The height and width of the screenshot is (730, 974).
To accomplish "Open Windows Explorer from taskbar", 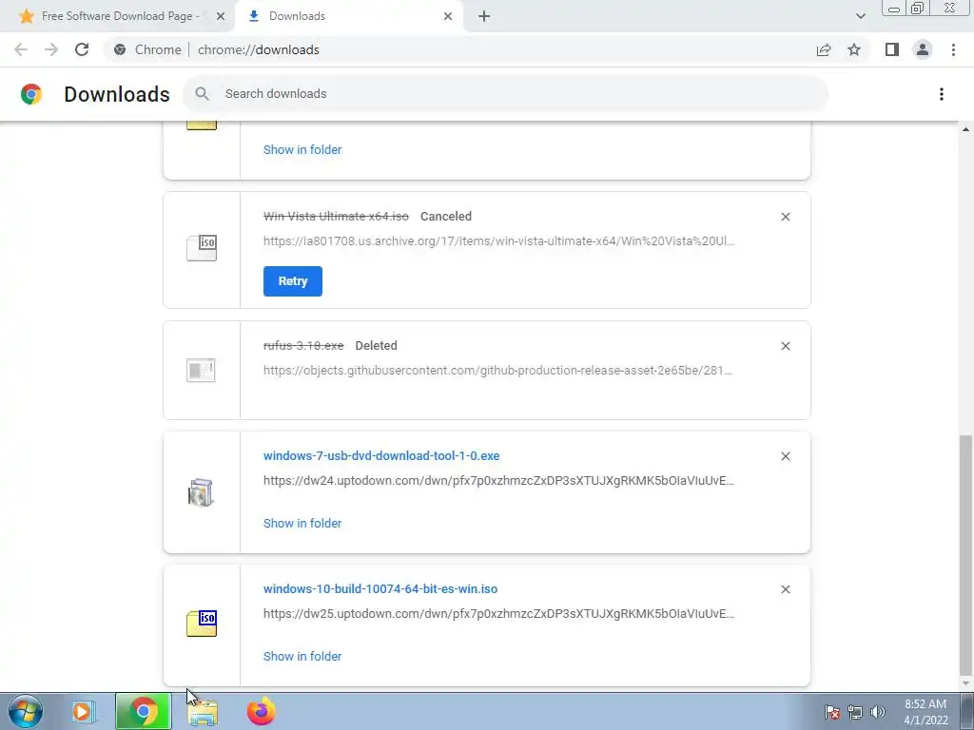I will pos(204,712).
